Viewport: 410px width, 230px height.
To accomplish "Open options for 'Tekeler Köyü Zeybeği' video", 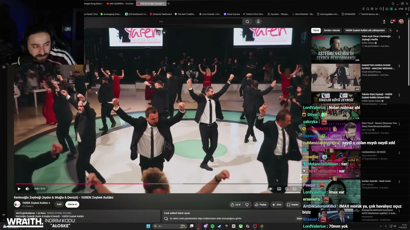I will (x=399, y=95).
